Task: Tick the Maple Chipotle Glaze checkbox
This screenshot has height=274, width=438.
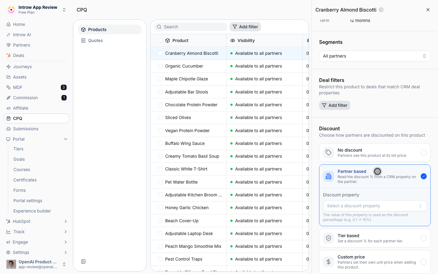Action: [x=160, y=79]
